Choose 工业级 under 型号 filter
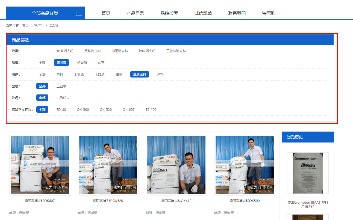353x220 pixels. [x=61, y=86]
